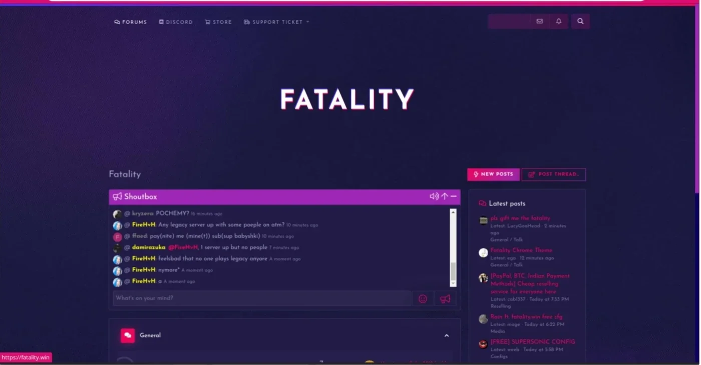Click the 'Fatality' page heading
This screenshot has height=365, width=701.
(x=125, y=174)
